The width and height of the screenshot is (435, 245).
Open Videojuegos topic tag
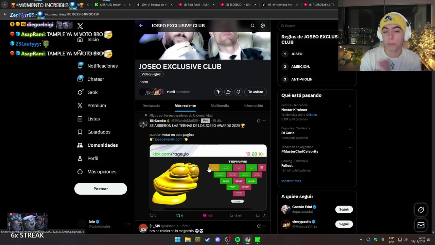click(x=151, y=74)
